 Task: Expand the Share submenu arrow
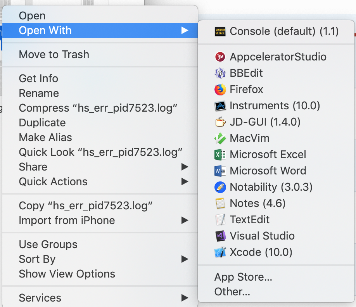[185, 167]
